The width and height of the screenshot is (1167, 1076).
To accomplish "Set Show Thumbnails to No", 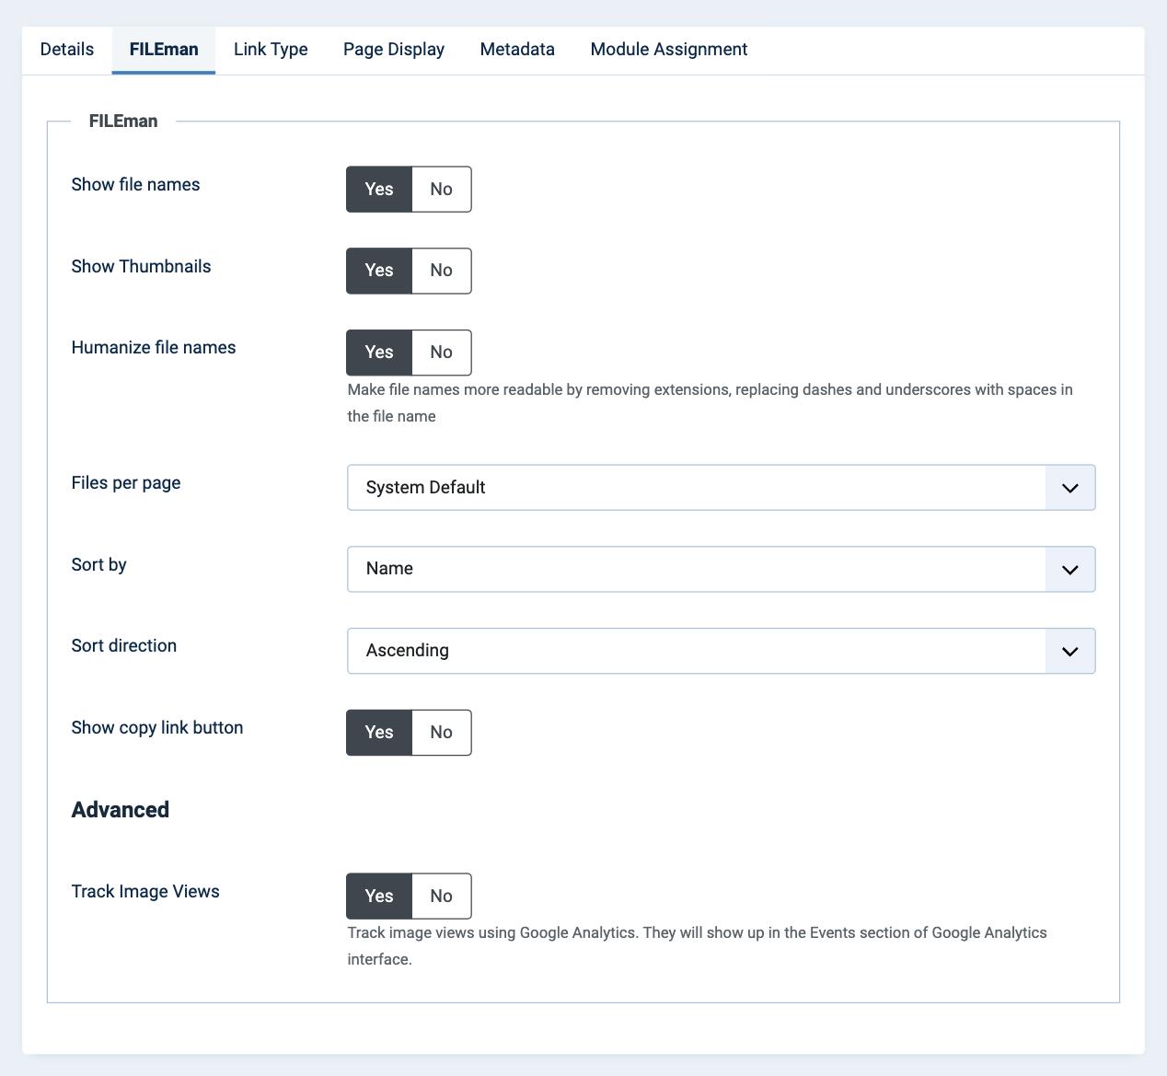I will coord(442,271).
